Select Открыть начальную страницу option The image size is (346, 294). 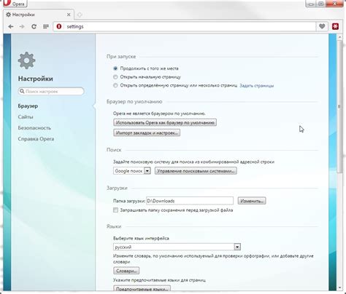(115, 77)
